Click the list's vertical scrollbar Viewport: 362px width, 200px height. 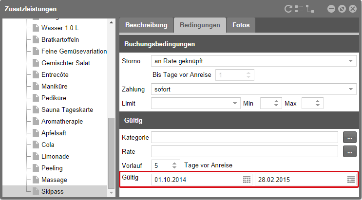(x=112, y=156)
